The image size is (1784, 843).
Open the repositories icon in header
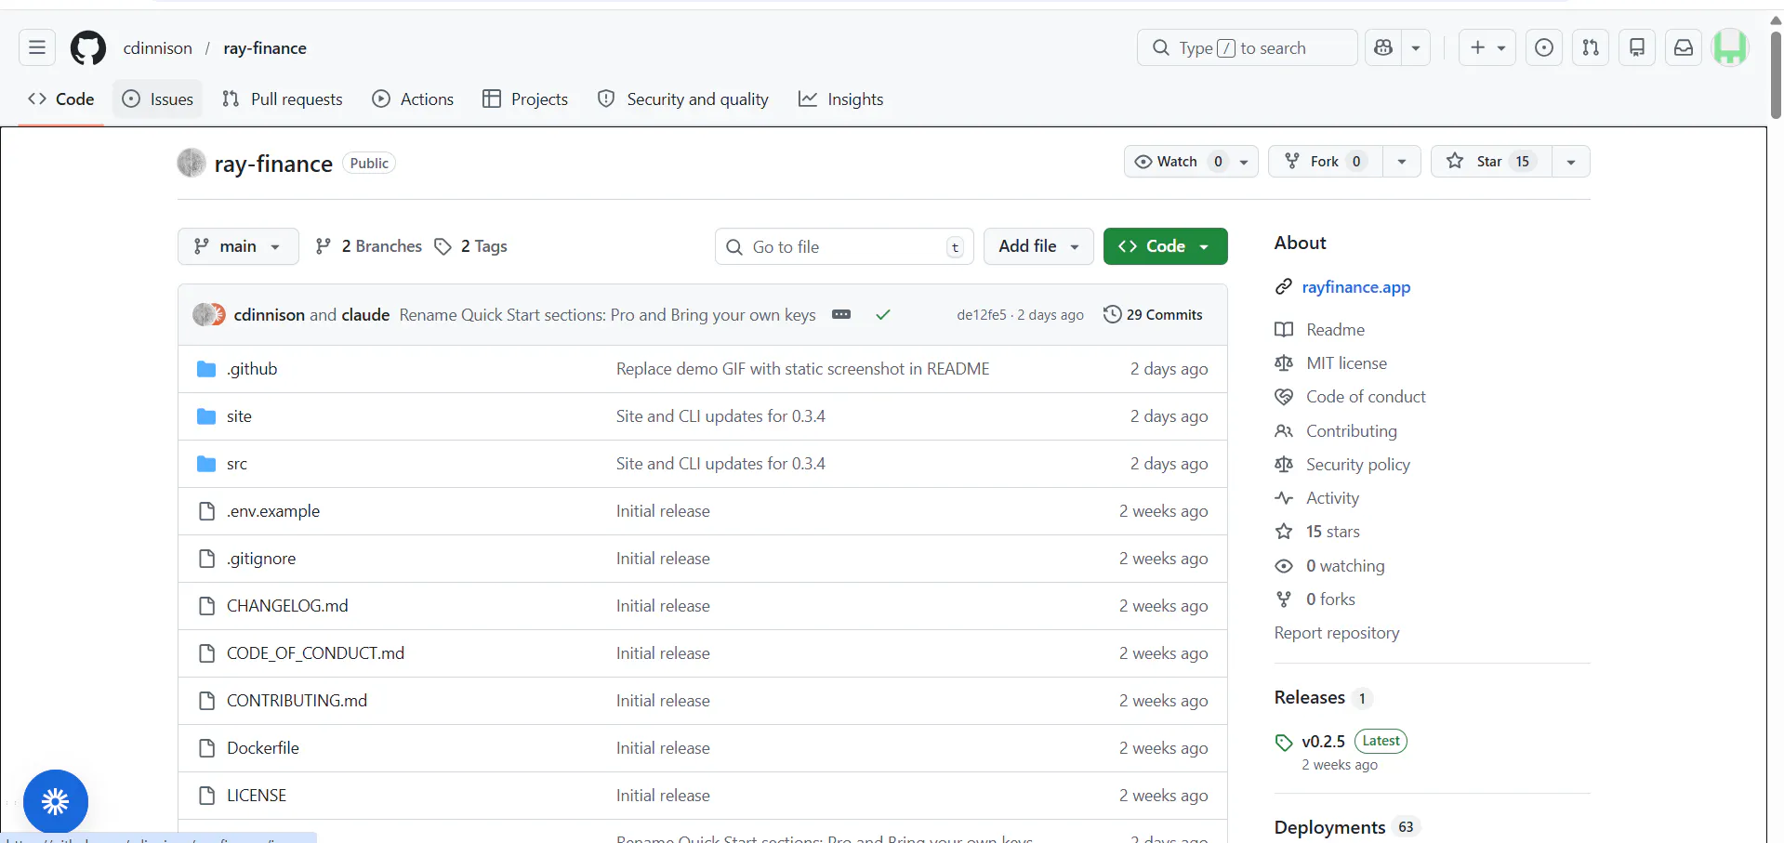pyautogui.click(x=1637, y=47)
